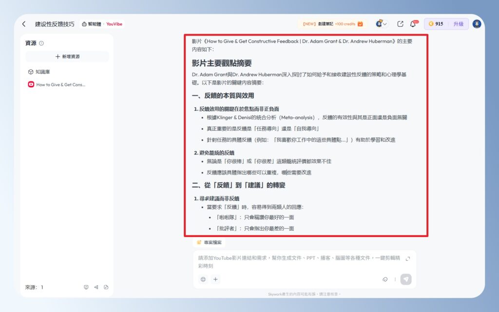The width and height of the screenshot is (499, 312).
Task: Click the 專案檔案 tag above the input
Action: [211, 242]
